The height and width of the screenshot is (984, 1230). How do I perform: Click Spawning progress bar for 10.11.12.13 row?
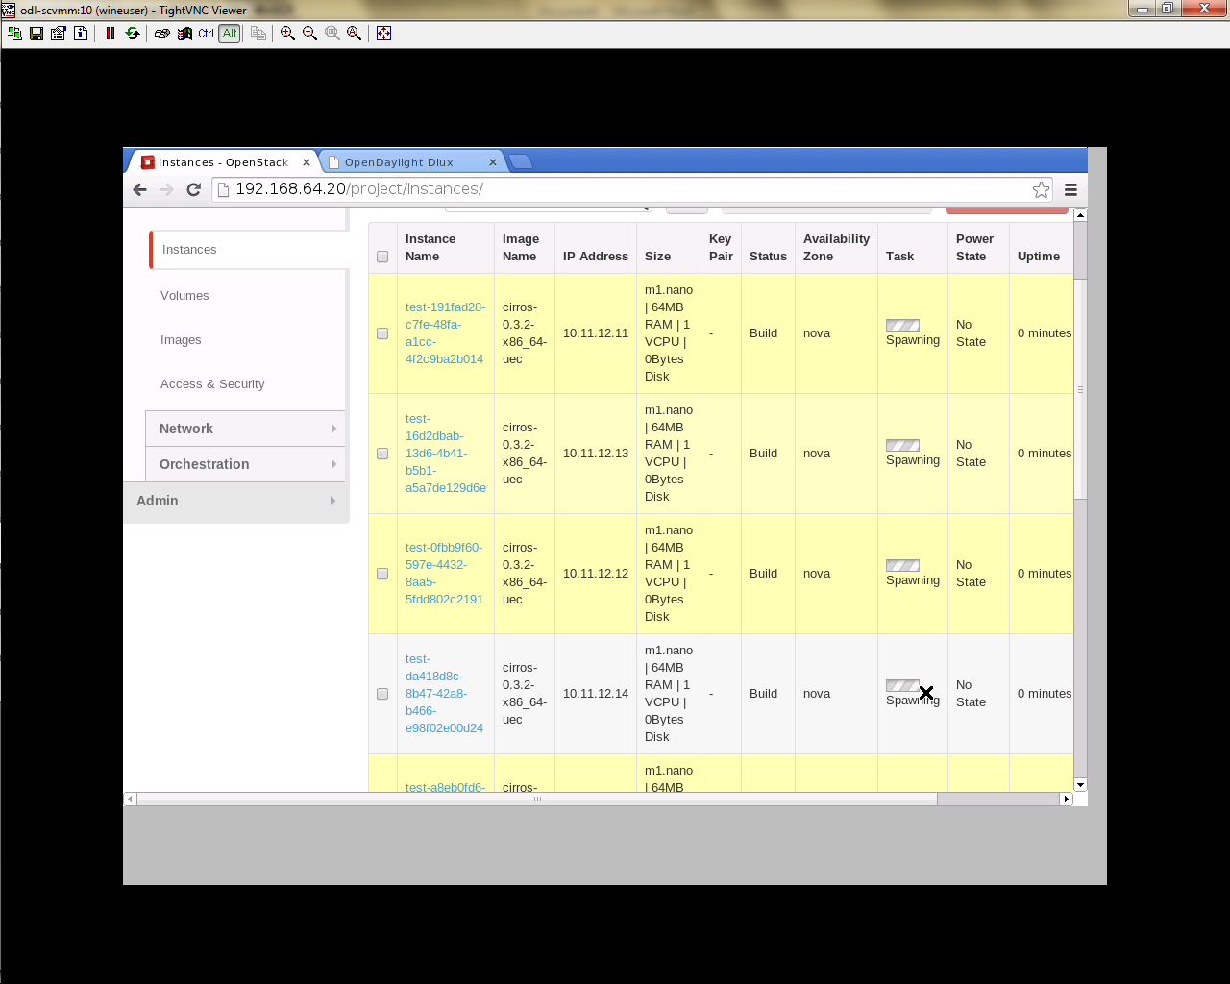902,446
